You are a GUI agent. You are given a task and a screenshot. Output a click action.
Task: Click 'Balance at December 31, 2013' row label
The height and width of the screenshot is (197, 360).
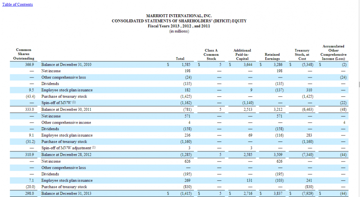tap(66, 193)
